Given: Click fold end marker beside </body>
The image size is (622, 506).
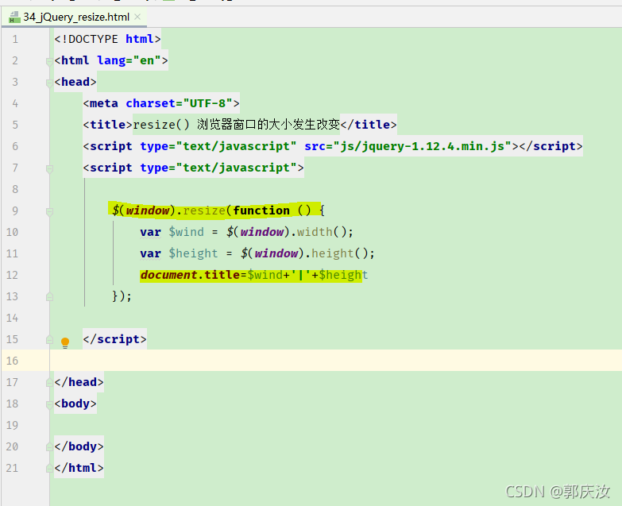Looking at the screenshot, I should click(x=49, y=446).
